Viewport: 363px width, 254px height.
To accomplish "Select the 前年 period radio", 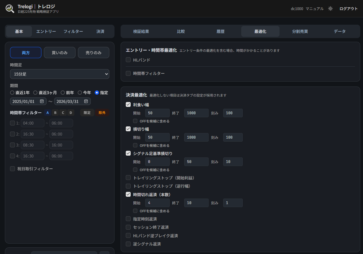I will 62,93.
